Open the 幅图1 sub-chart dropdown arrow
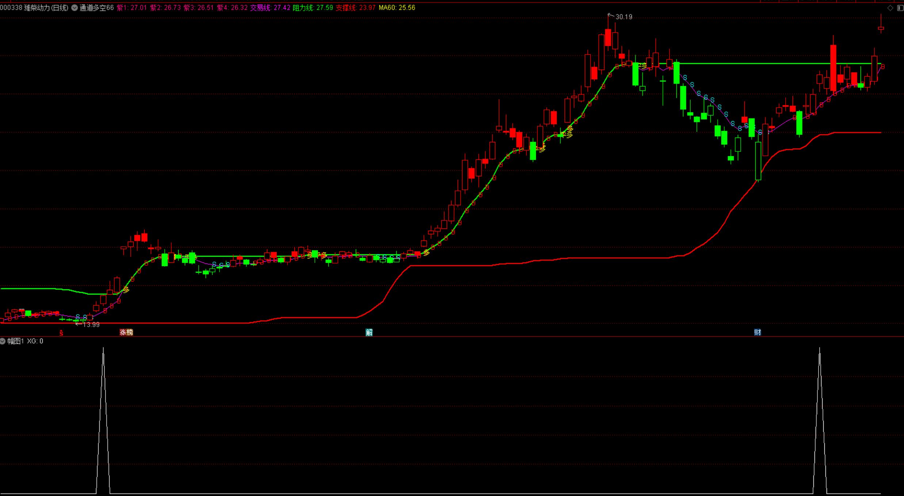 point(3,341)
